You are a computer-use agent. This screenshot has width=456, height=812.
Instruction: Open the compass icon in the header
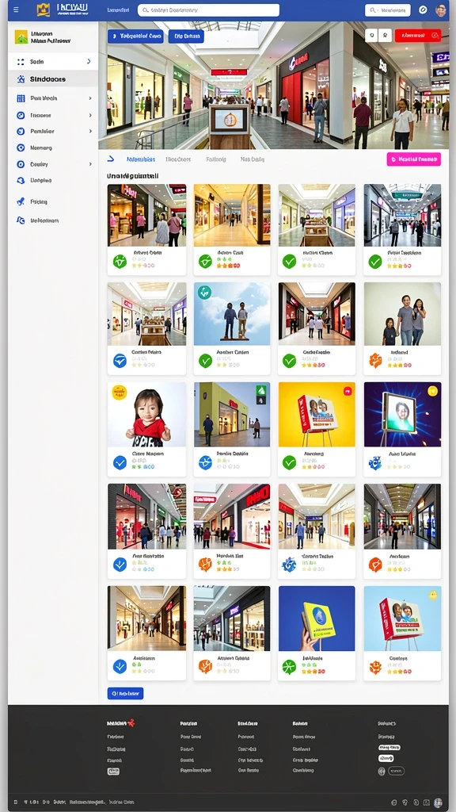click(423, 10)
